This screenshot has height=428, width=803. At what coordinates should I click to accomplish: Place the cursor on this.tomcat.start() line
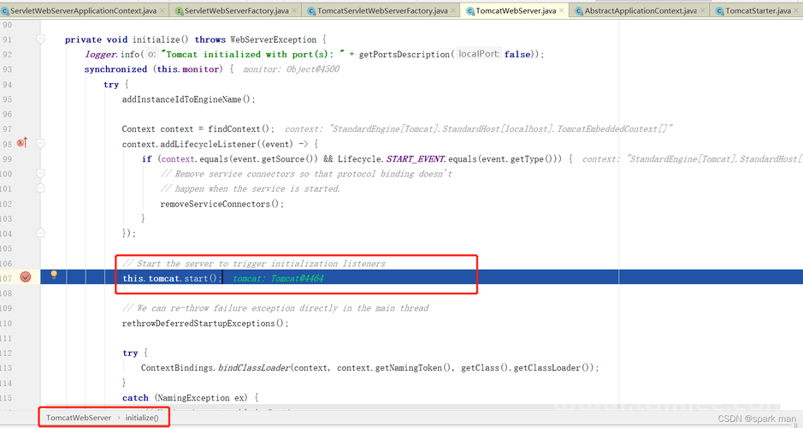pos(172,278)
